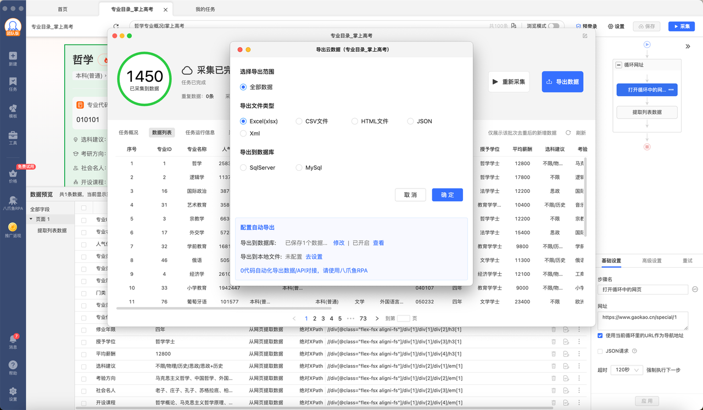This screenshot has height=410, width=703.
Task: Enable the JSON请求 checkbox
Action: click(x=600, y=351)
